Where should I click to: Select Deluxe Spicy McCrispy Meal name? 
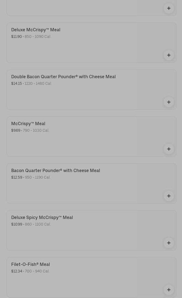coord(42,217)
